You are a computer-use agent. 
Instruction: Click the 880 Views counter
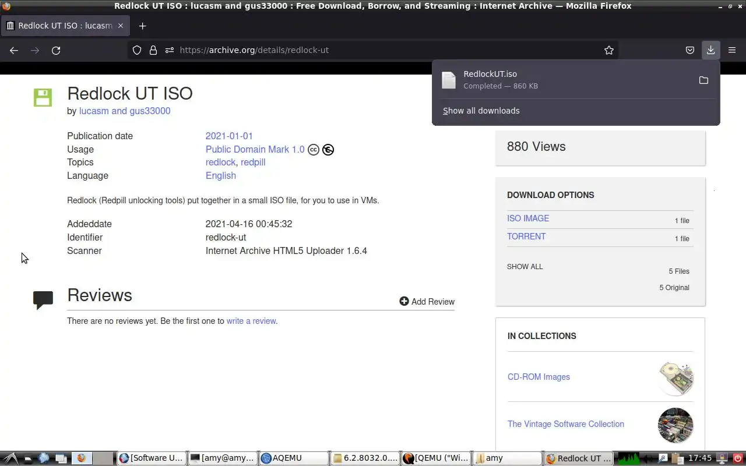coord(536,147)
